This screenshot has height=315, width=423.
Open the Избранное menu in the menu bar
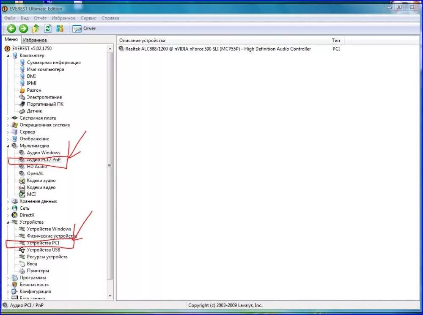tap(63, 18)
